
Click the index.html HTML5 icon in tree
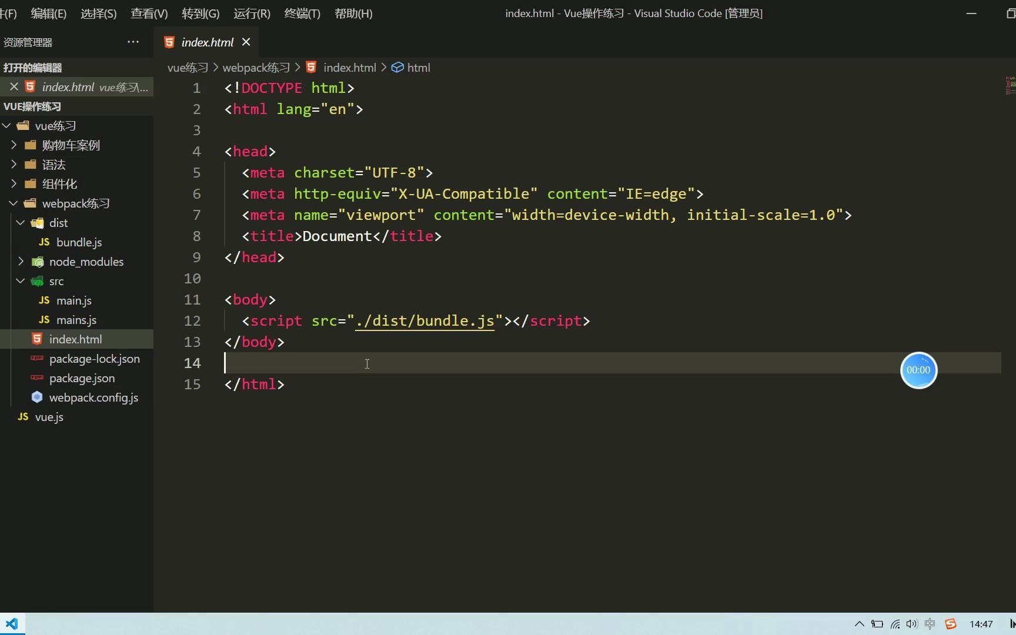coord(37,339)
